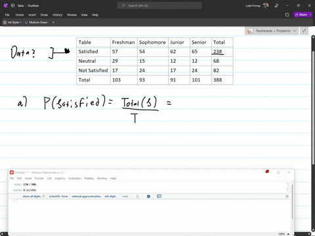Click the OneNote vertical page scrollbar

pyautogui.click(x=313, y=107)
